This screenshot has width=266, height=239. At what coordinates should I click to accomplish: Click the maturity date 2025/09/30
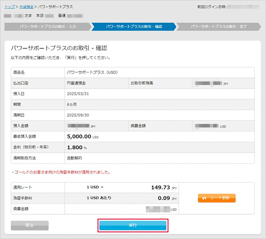coord(78,115)
